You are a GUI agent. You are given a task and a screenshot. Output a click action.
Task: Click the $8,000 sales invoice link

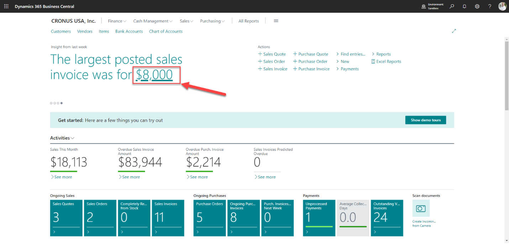pos(154,75)
